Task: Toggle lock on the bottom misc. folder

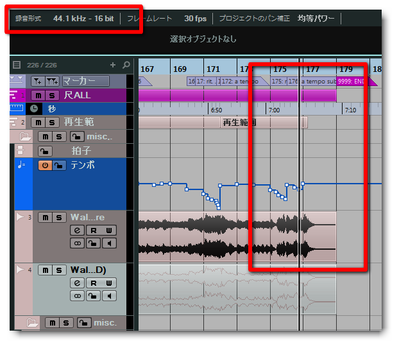Action: 84,323
